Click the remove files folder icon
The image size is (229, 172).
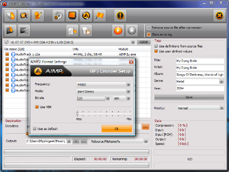24,31
